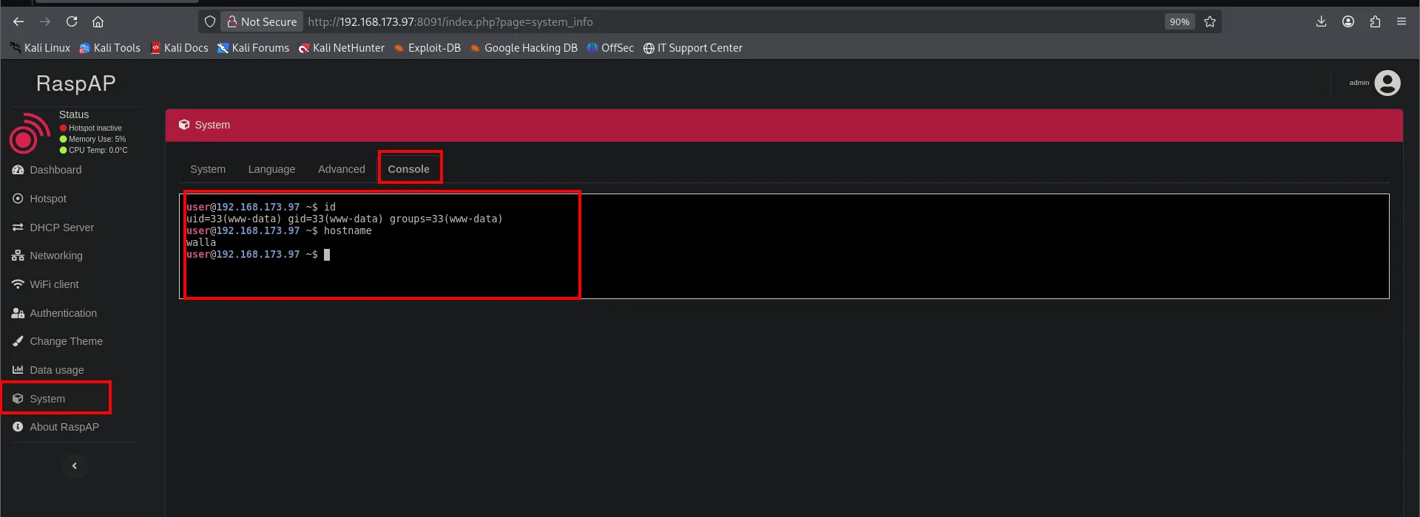Image resolution: width=1420 pixels, height=517 pixels.
Task: Switch to the System tab
Action: 208,169
